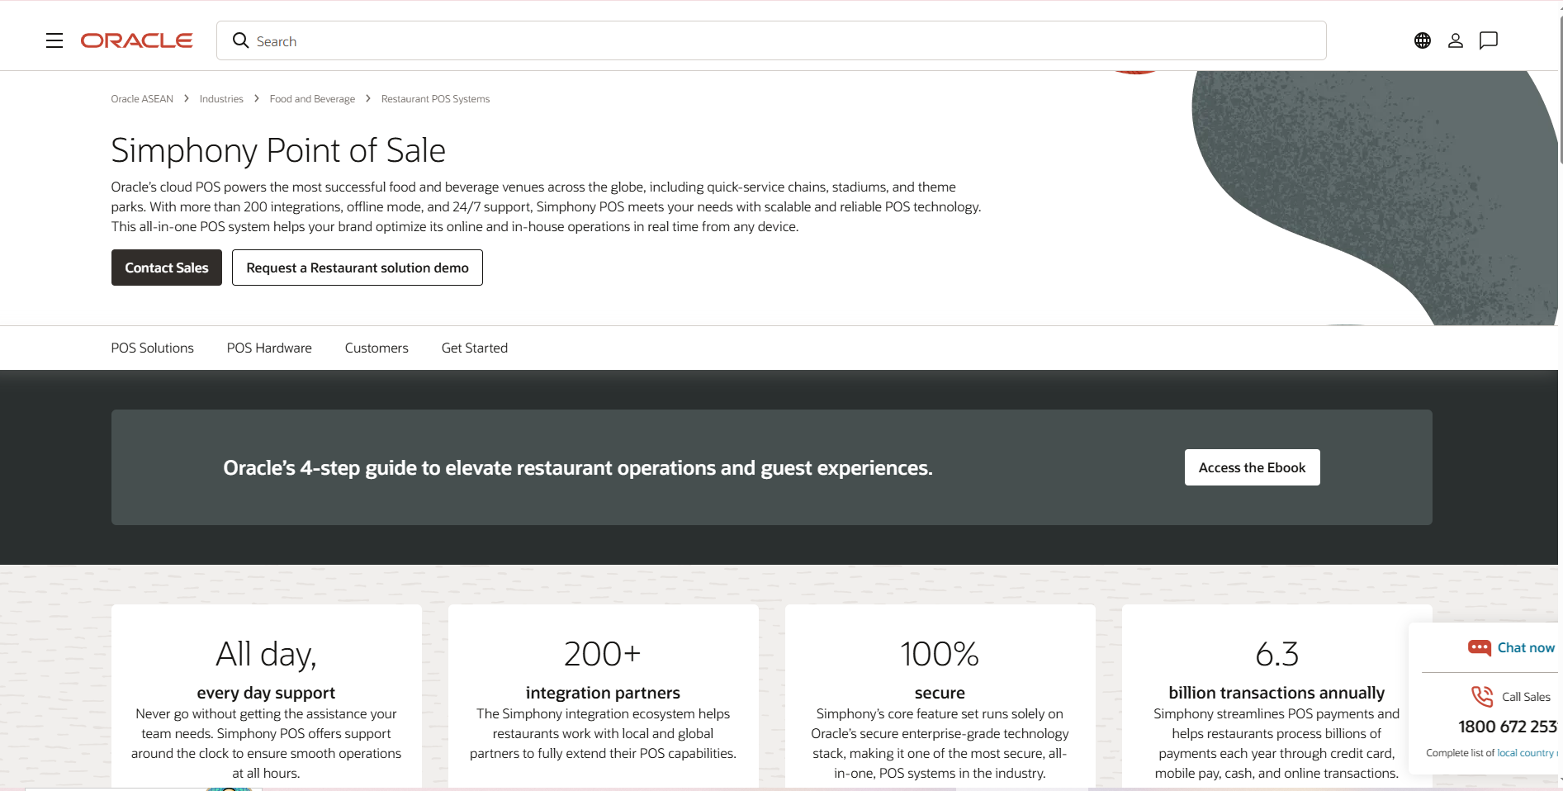Click the Call Sales phone icon
1563x791 pixels.
coord(1482,696)
